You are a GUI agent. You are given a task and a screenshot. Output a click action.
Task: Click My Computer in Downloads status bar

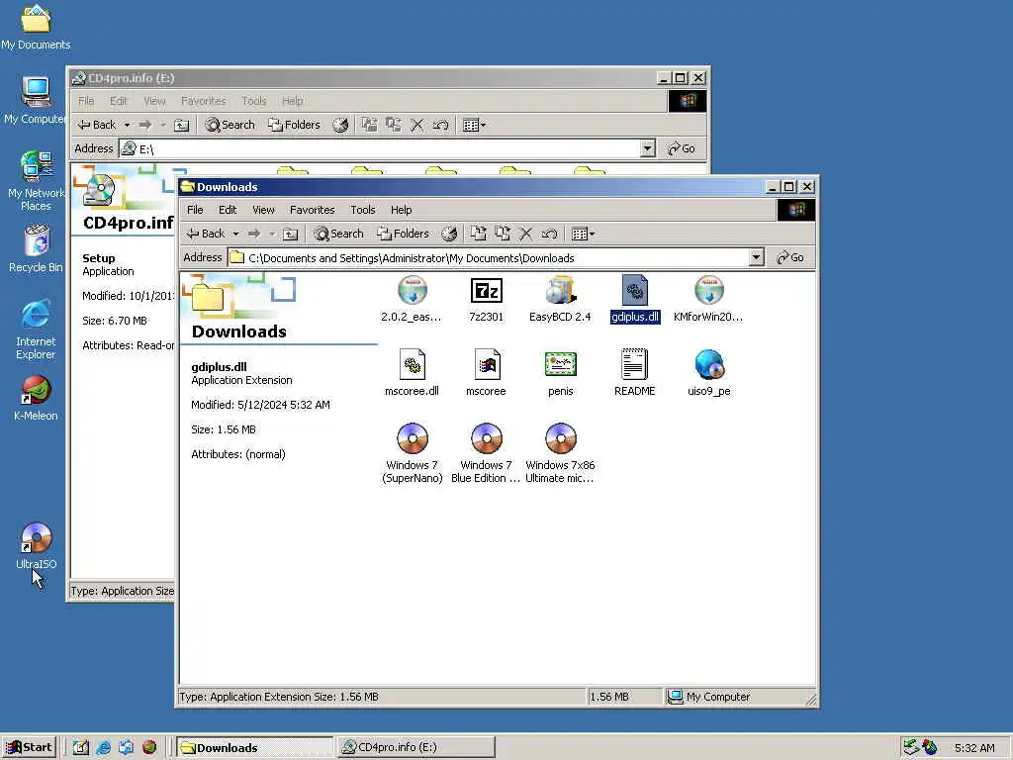(709, 697)
